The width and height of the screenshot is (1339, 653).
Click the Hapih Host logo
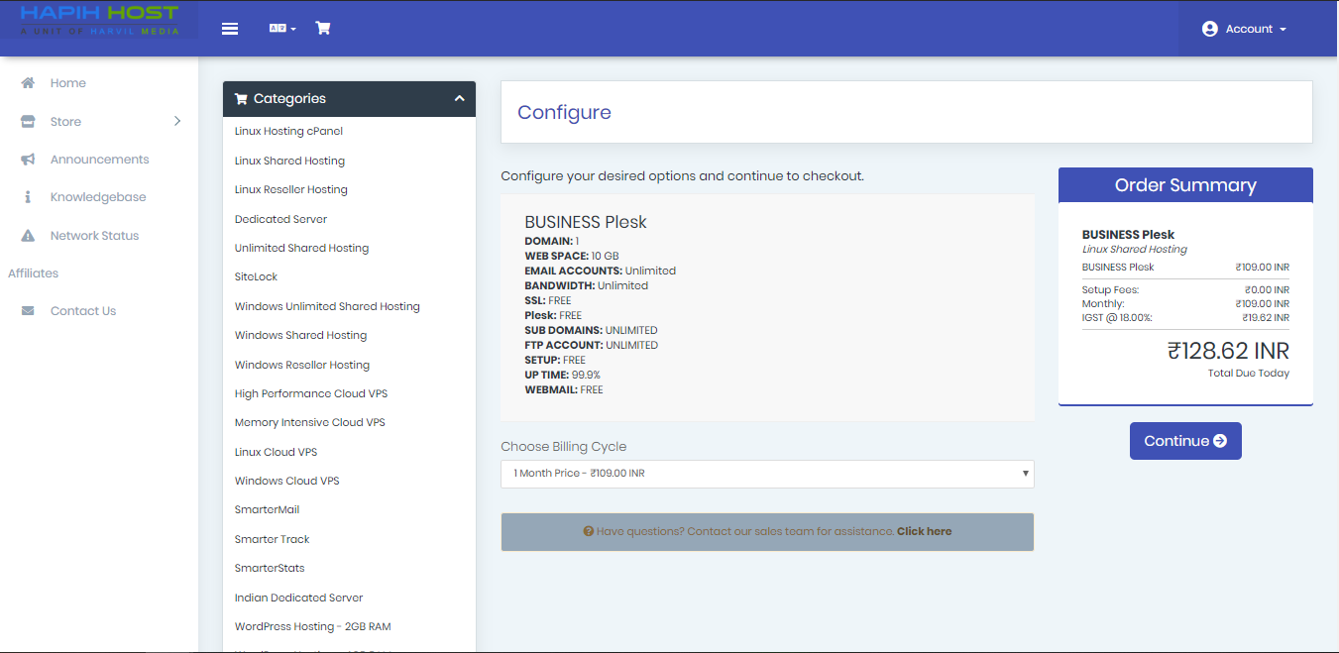99,20
